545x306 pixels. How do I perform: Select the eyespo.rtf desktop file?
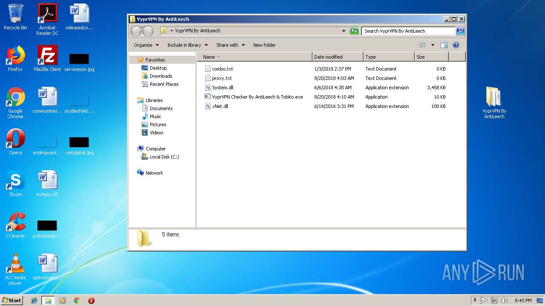[47, 184]
